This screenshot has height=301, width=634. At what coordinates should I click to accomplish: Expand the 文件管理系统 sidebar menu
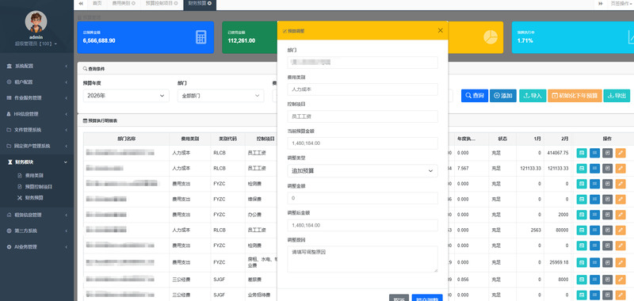pyautogui.click(x=36, y=130)
